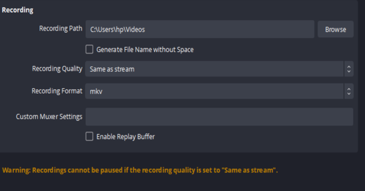Tick the Enable Replay Buffer checkbox
The width and height of the screenshot is (365, 191).
89,137
